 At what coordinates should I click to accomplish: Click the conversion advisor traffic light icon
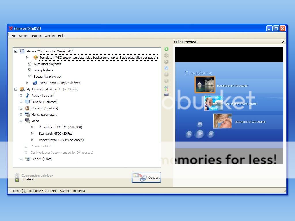coord(17,177)
